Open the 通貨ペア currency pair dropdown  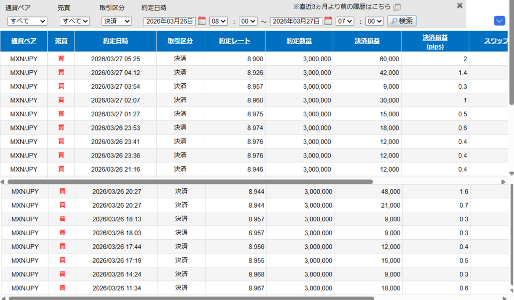tap(27, 21)
